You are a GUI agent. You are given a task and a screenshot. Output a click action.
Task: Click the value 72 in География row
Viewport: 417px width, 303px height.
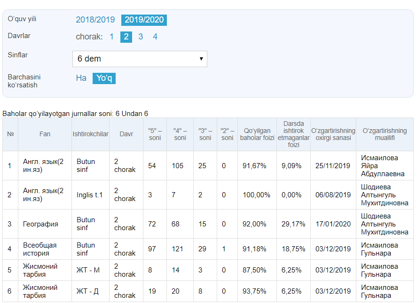pos(152,224)
